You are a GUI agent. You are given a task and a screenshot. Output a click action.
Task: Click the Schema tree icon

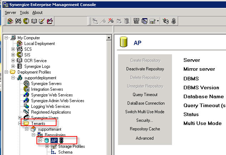[x=54, y=152]
